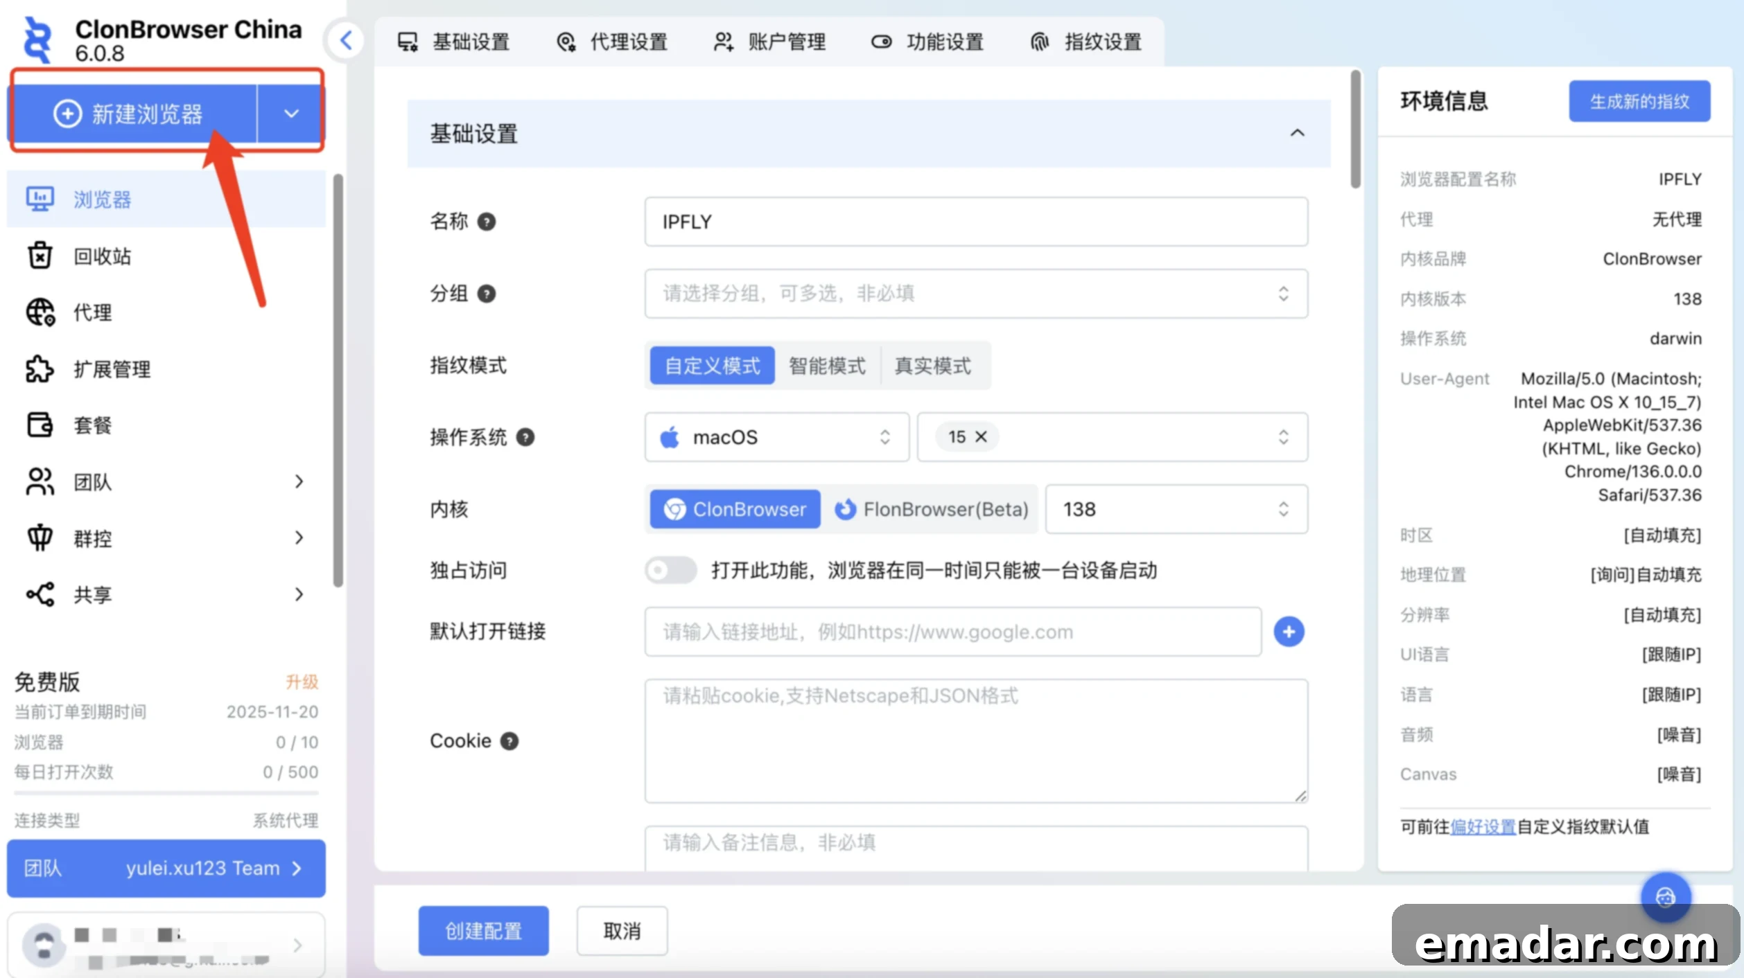Select the ClonBrowser kernel option
The height and width of the screenshot is (978, 1744).
coord(735,509)
